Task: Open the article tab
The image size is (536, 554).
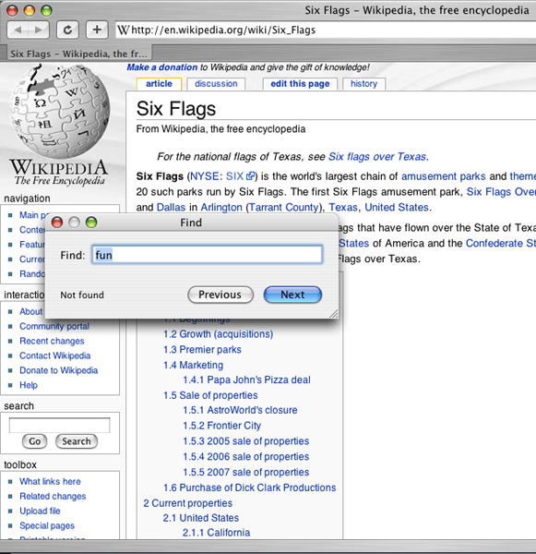Action: pyautogui.click(x=159, y=84)
